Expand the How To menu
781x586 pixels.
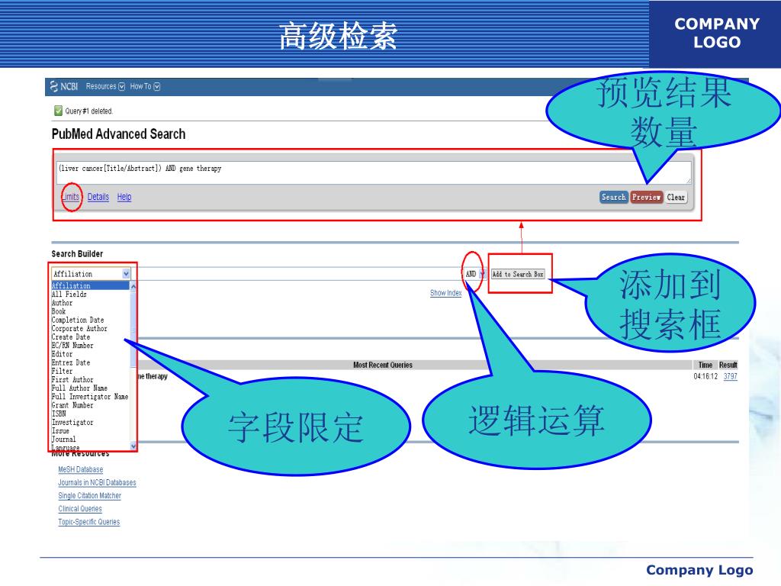point(145,87)
